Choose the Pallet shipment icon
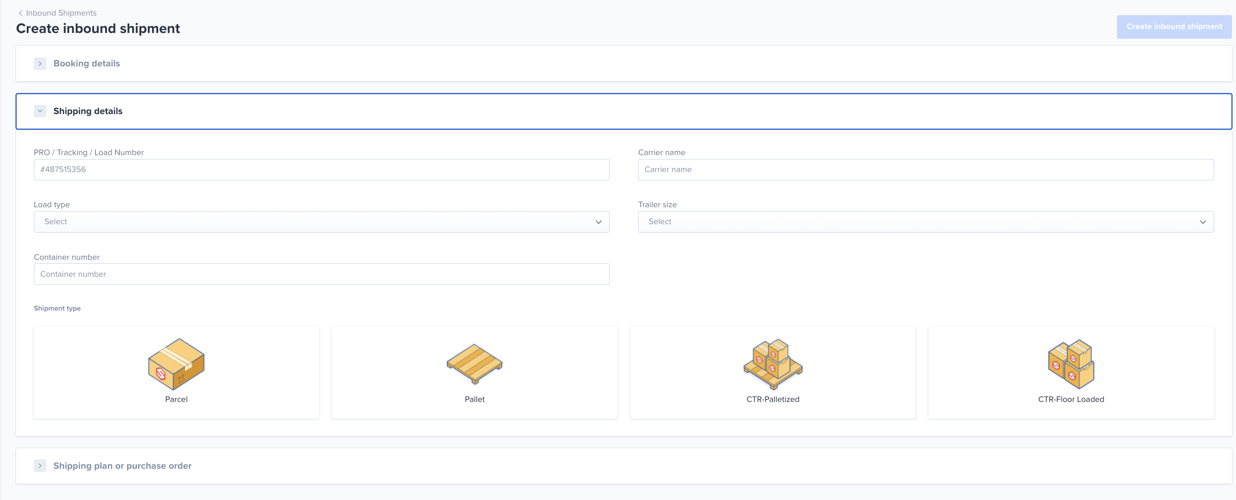1236x500 pixels. point(474,364)
